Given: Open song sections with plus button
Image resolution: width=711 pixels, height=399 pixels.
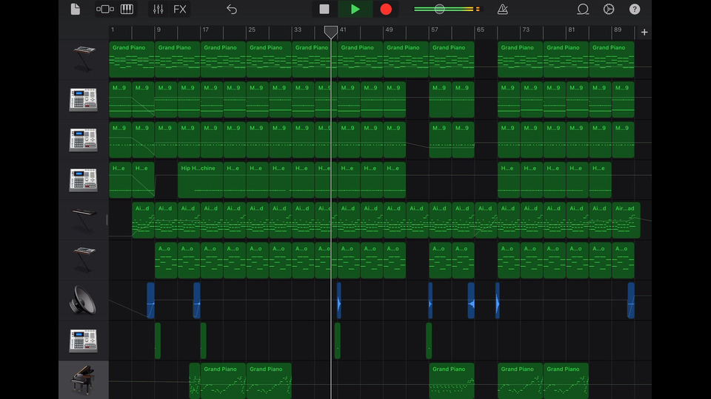Looking at the screenshot, I should pos(644,33).
